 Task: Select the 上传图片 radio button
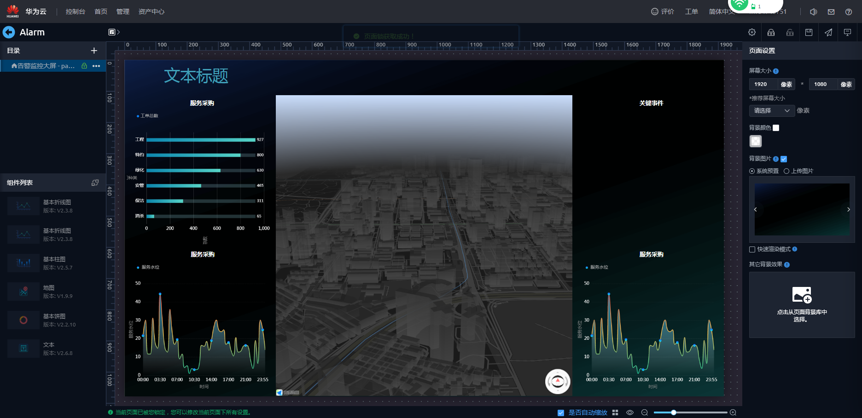click(786, 171)
